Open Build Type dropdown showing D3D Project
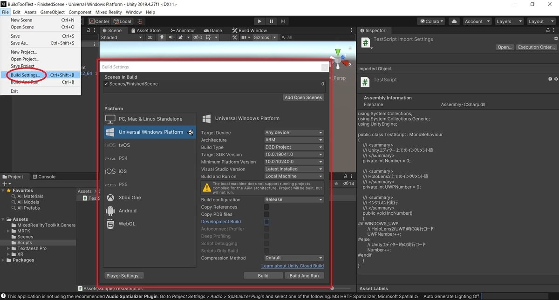Image resolution: width=559 pixels, height=300 pixels. click(293, 147)
